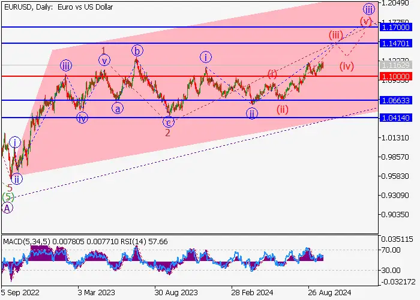The image size is (420, 300).
Task: Select the red (ii) wave label
Action: pyautogui.click(x=283, y=109)
